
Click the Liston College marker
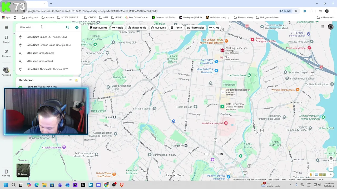coord(195,107)
